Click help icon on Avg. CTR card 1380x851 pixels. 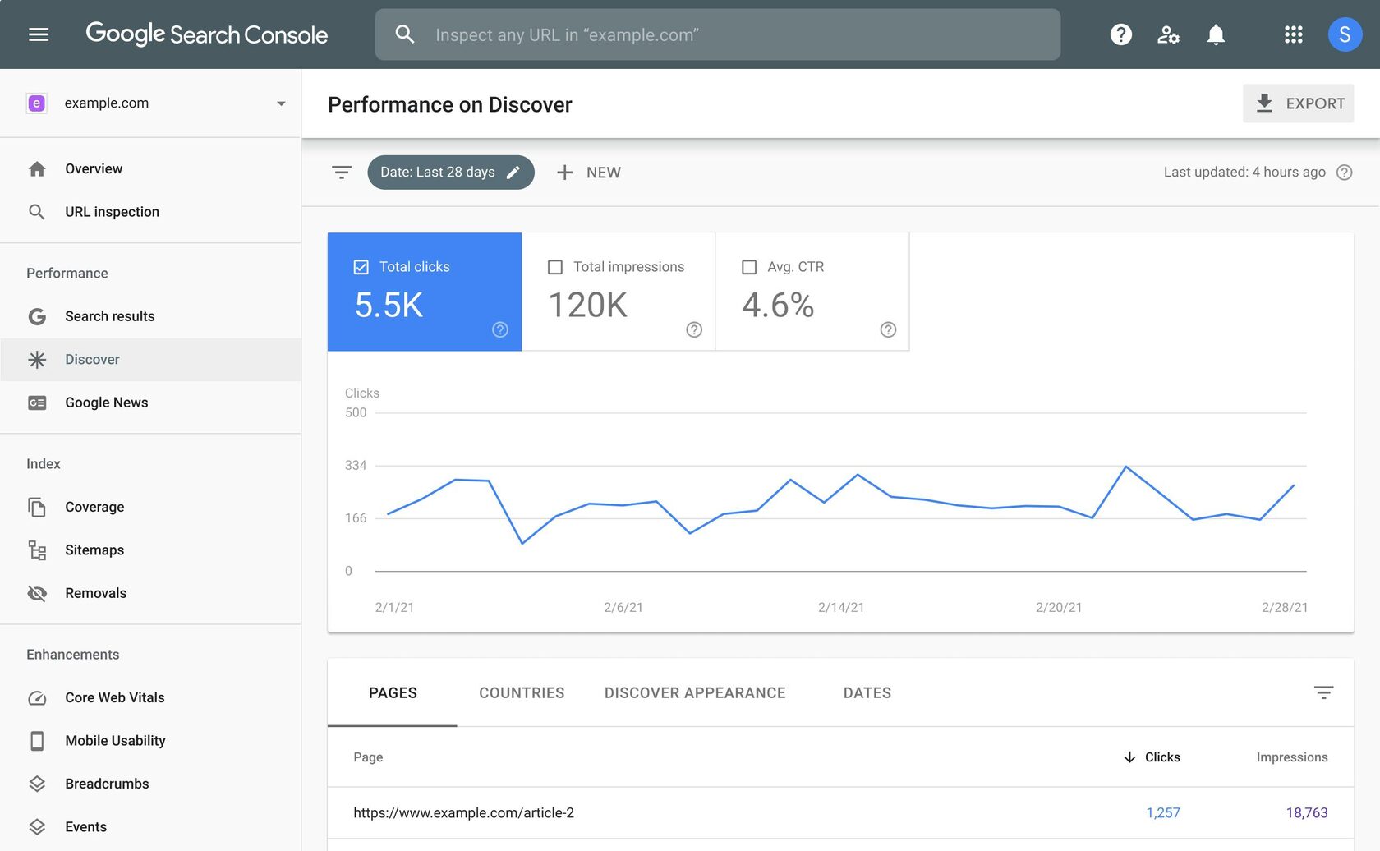[x=888, y=329]
